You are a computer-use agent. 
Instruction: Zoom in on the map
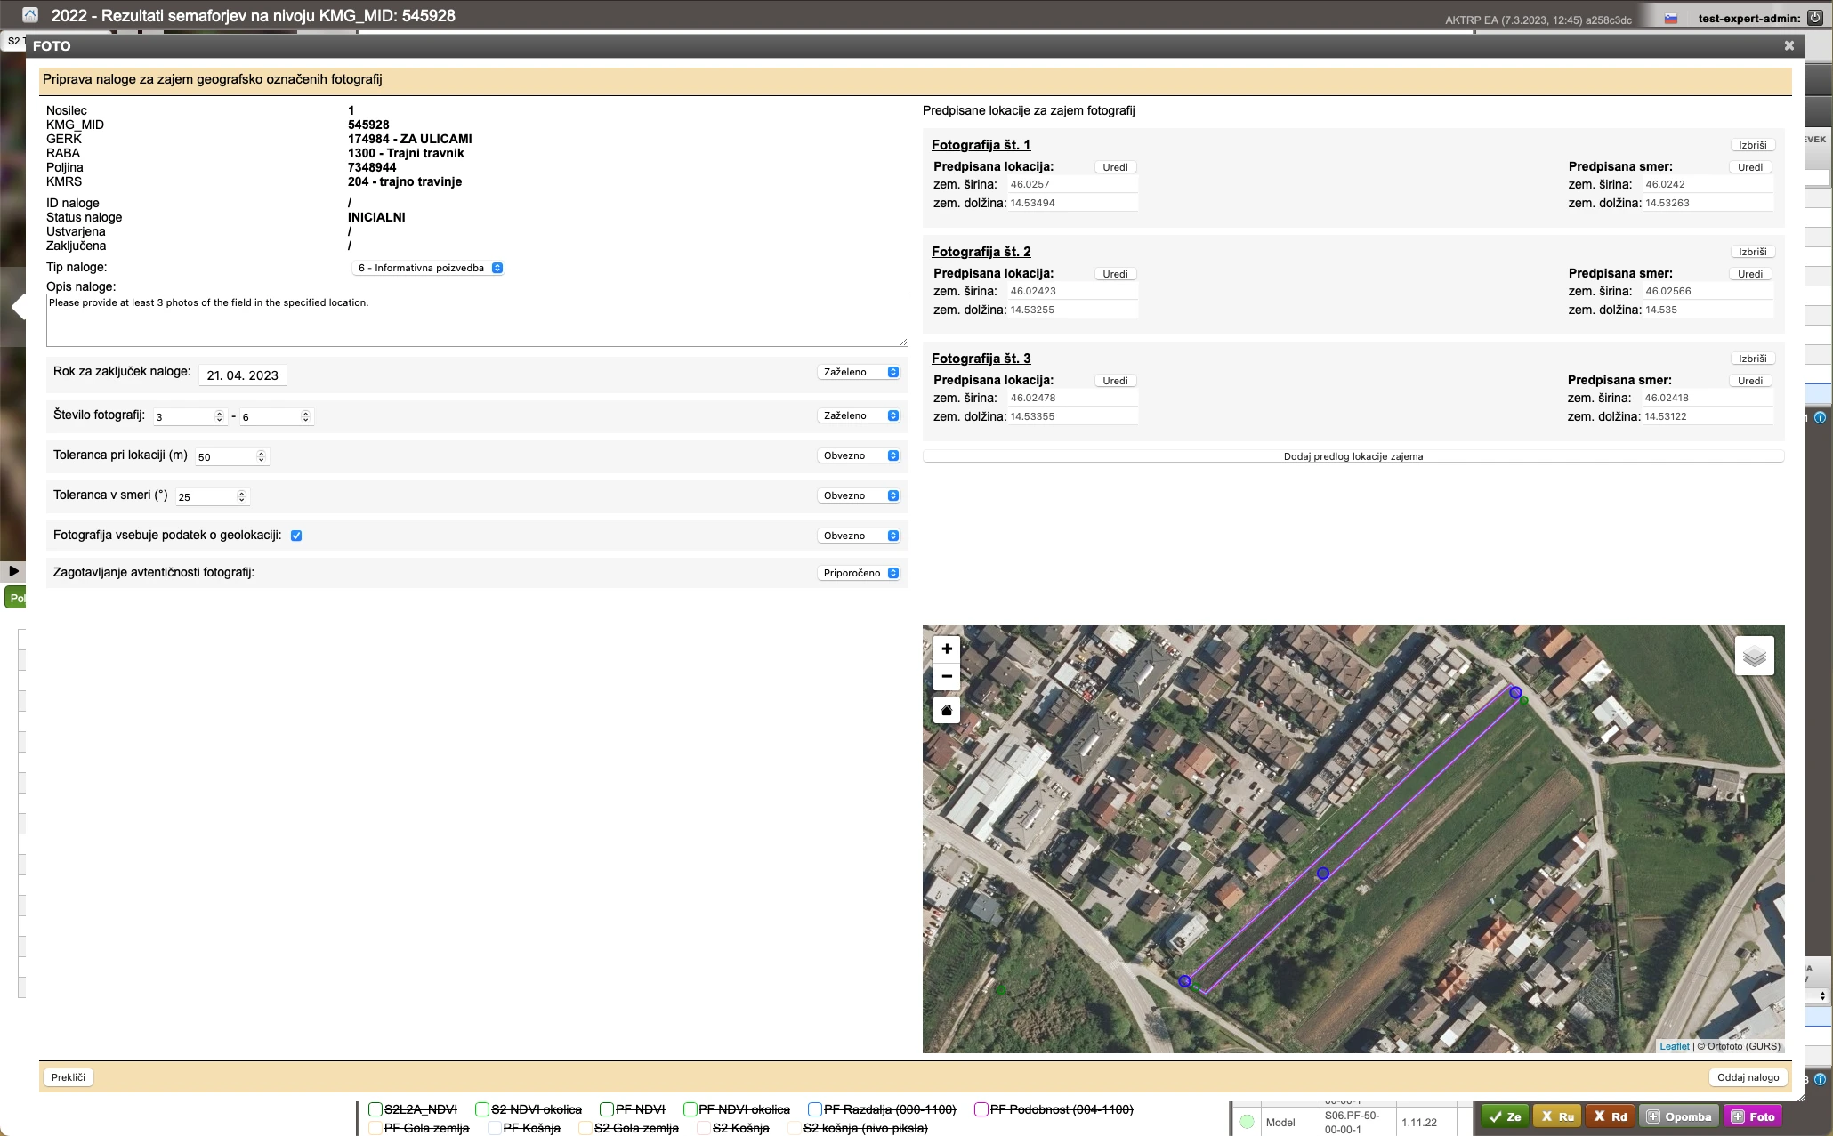pos(947,649)
